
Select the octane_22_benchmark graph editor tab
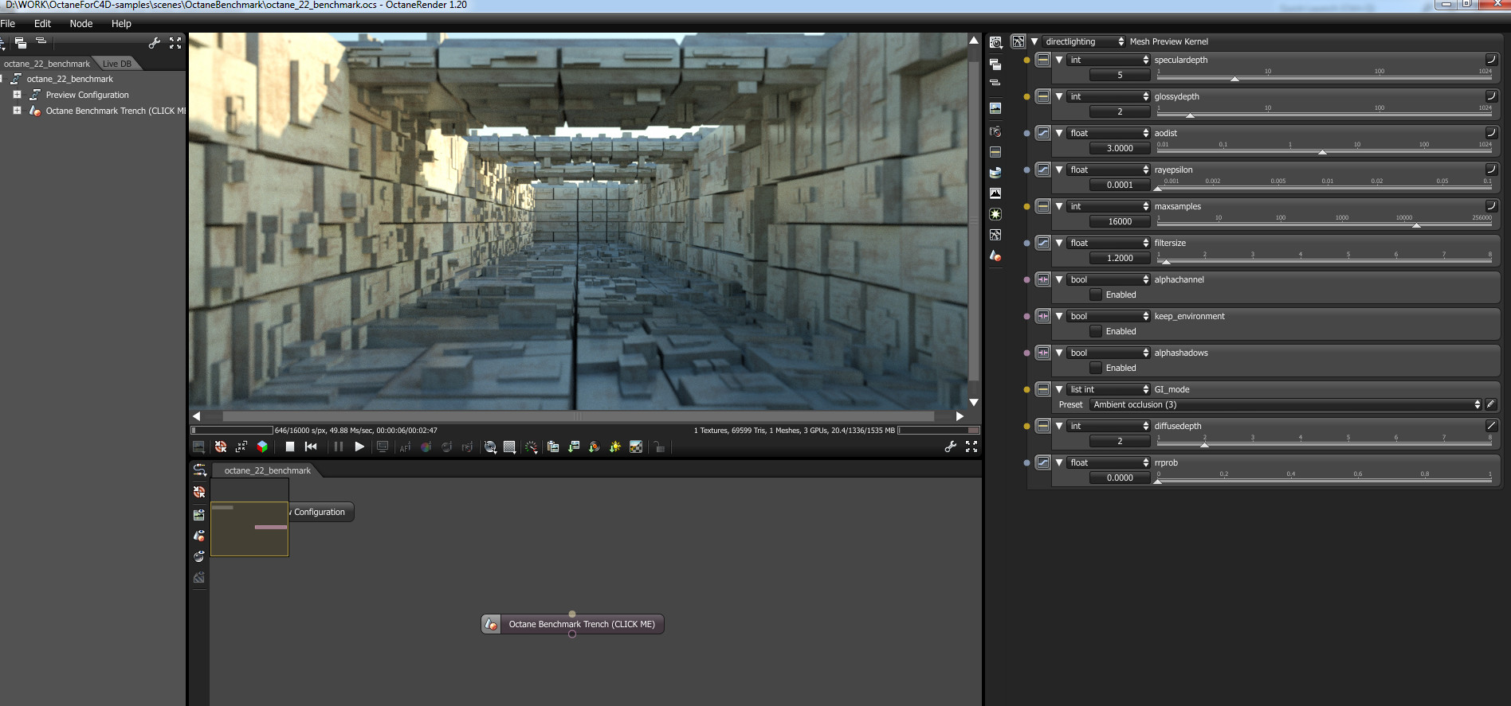coord(267,470)
